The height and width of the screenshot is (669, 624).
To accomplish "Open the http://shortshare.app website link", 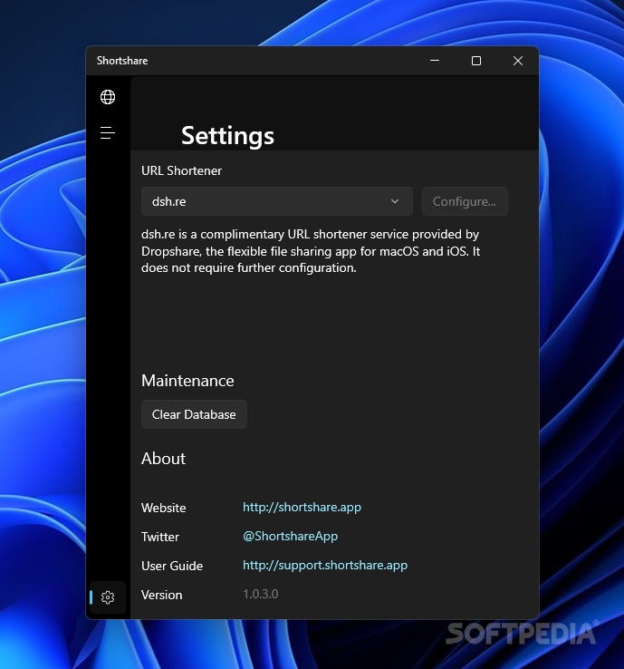I will [x=302, y=507].
